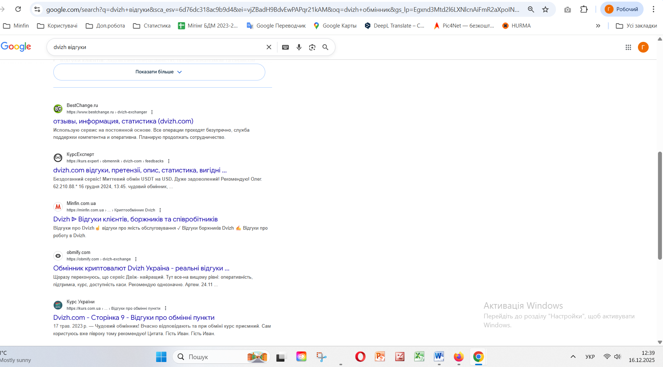Screen dimensions: 663x367
Task: Open the Усі закладки folder
Action: pyautogui.click(x=637, y=26)
